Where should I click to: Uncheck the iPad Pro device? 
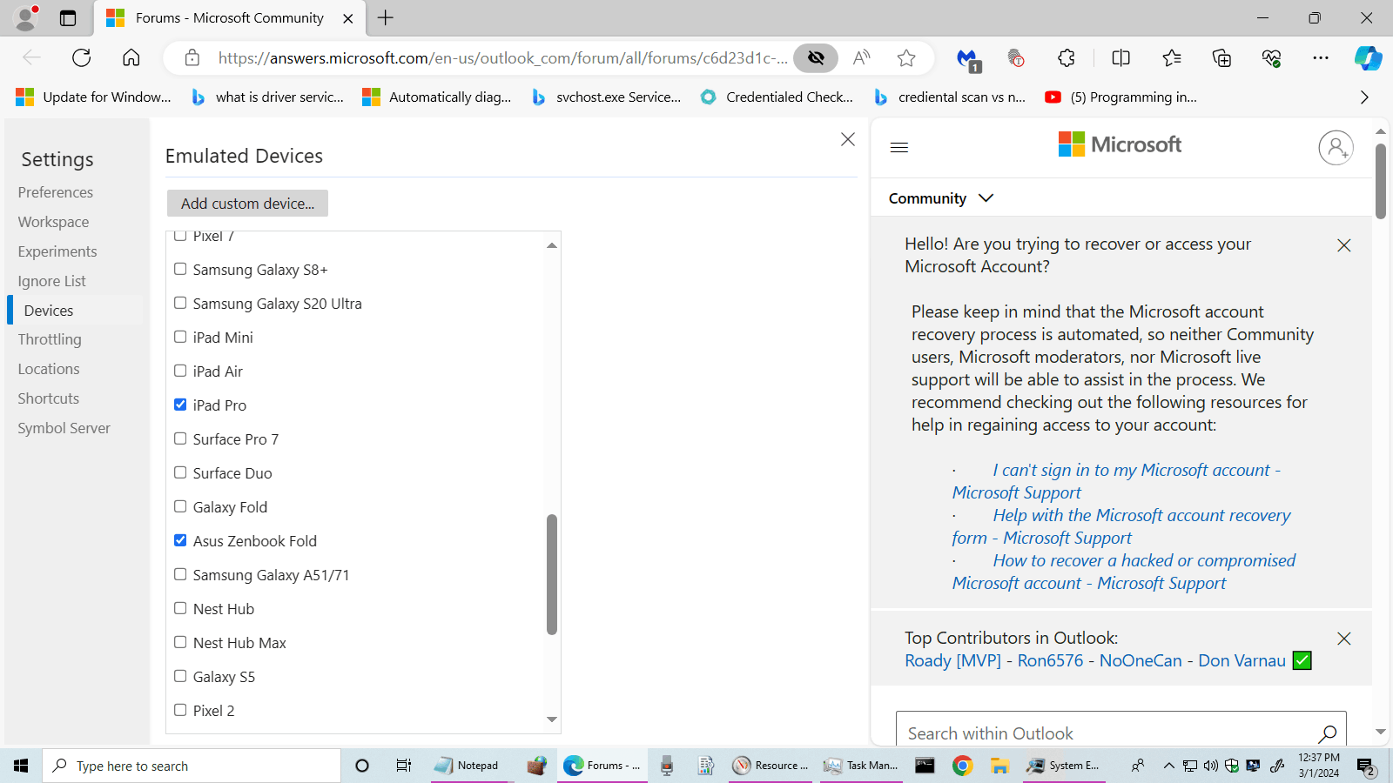(x=180, y=405)
